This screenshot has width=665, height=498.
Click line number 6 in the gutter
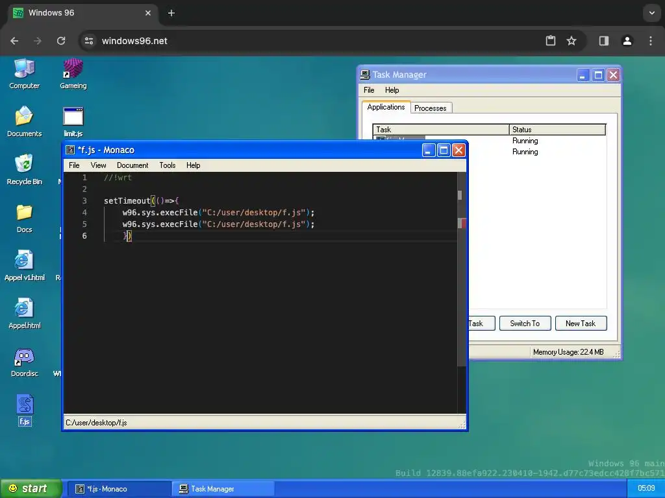[x=84, y=236]
